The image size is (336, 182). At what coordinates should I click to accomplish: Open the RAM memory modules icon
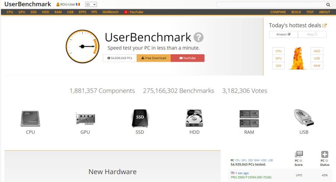point(249,118)
